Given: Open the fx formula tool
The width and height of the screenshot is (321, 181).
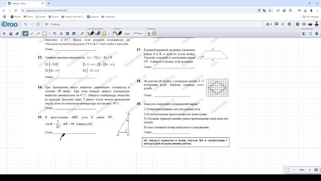Looking at the screenshot, I should 61,34.
